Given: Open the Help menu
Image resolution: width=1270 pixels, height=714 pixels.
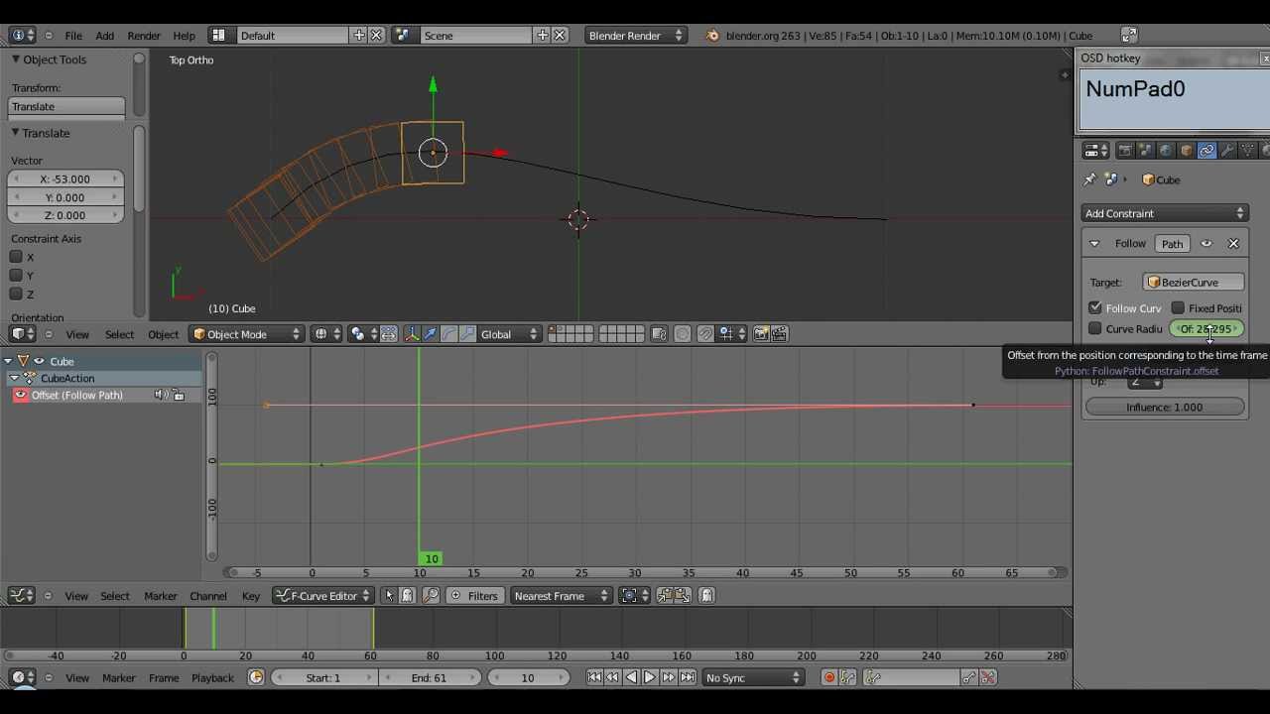Looking at the screenshot, I should (x=184, y=35).
